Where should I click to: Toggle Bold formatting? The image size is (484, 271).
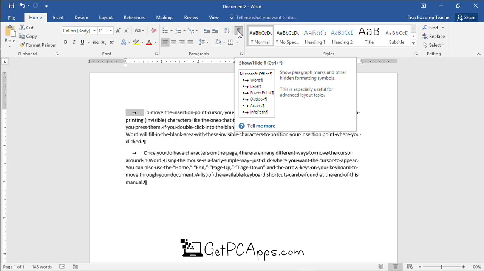[65, 42]
